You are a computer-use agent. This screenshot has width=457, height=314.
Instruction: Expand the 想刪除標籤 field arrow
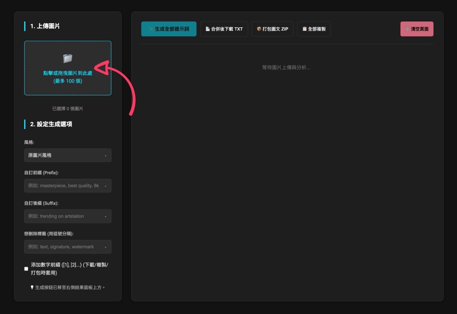click(105, 247)
